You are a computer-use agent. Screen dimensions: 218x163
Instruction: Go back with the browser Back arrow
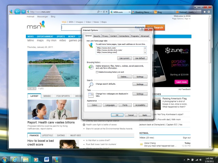pyautogui.click(x=17, y=12)
